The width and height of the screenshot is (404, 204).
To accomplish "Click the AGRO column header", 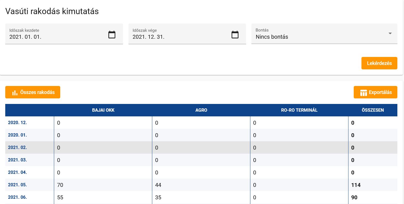I will pyautogui.click(x=201, y=110).
